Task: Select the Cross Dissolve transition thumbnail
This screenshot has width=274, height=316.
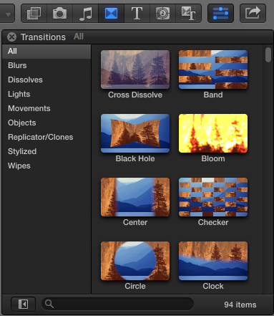Action: pos(135,70)
